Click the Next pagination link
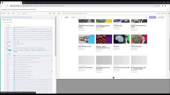 (x=117, y=78)
